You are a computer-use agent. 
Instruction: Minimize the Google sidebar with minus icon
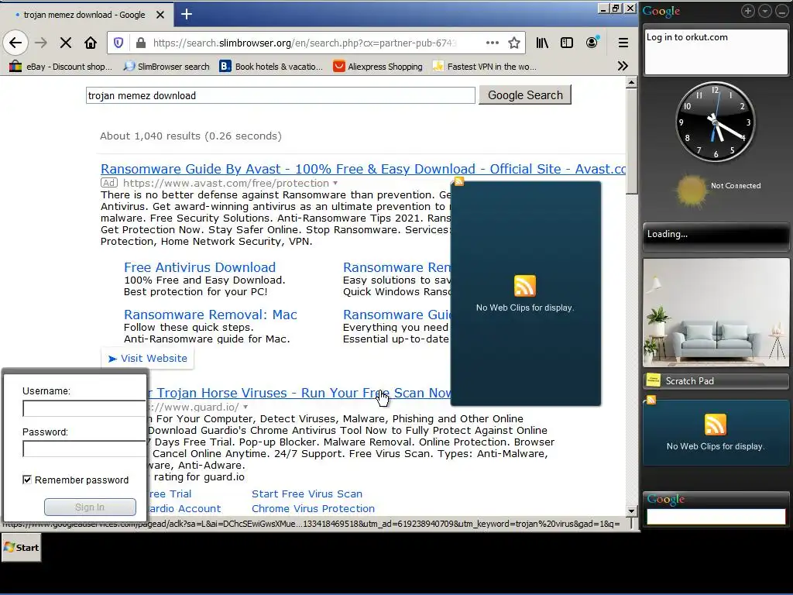pyautogui.click(x=782, y=11)
